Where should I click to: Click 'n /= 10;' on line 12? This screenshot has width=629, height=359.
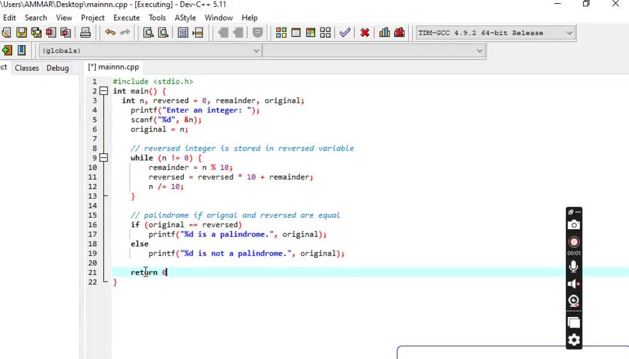coord(166,186)
